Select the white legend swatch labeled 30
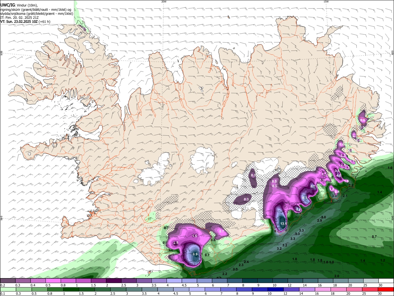Viewport: 394px width, 296px height. pos(386,281)
